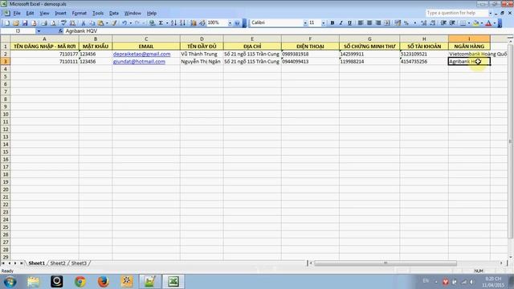This screenshot has height=289, width=514.
Task: Select the cell with phone 0944099413
Action: tap(310, 61)
